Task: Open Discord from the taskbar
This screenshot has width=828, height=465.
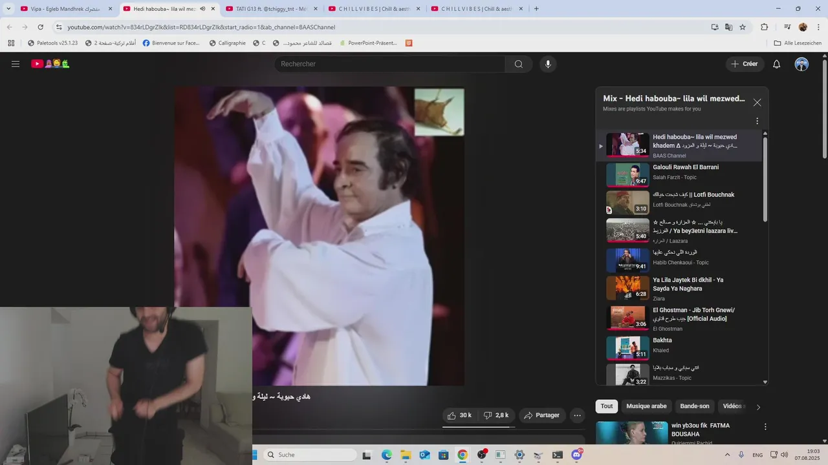Action: pos(576,455)
